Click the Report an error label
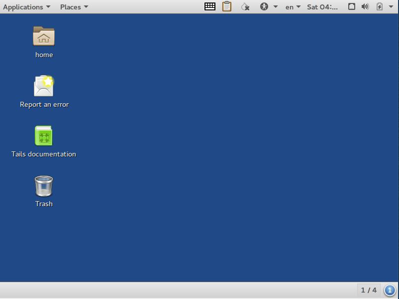The height and width of the screenshot is (299, 399). click(x=44, y=105)
